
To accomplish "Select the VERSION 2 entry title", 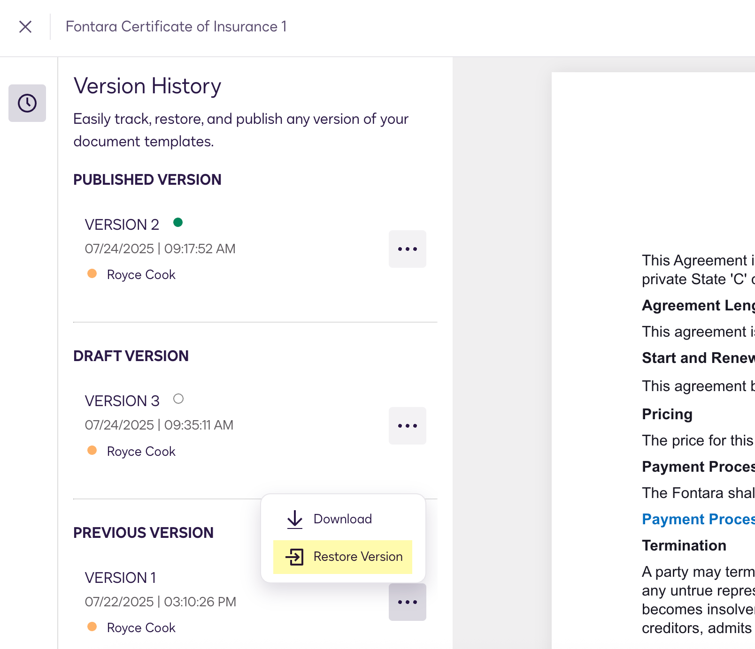I will [x=122, y=225].
